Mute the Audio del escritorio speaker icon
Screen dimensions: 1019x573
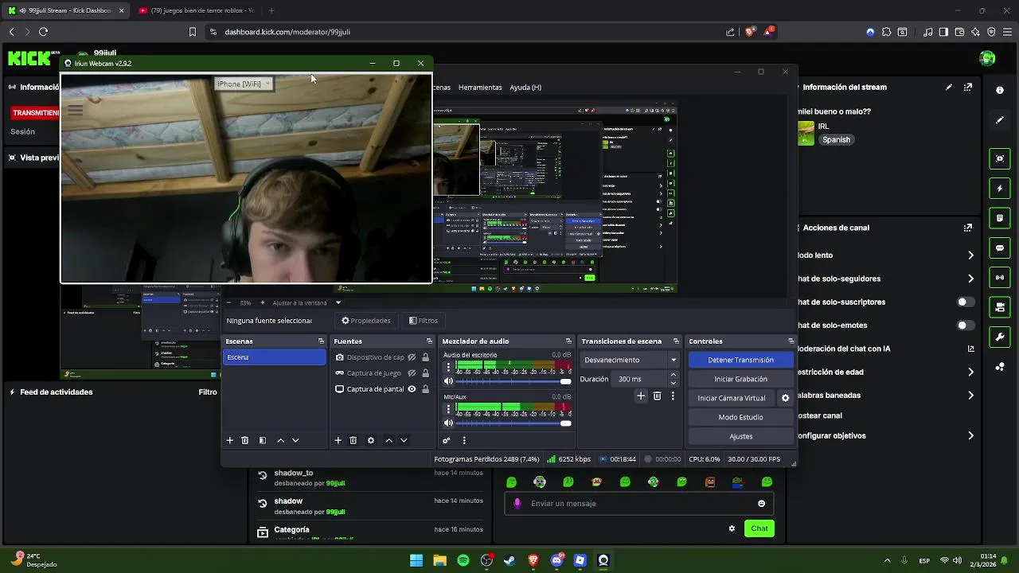448,381
